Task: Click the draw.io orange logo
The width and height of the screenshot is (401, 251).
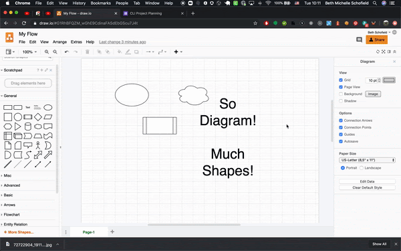Action: (x=9, y=37)
